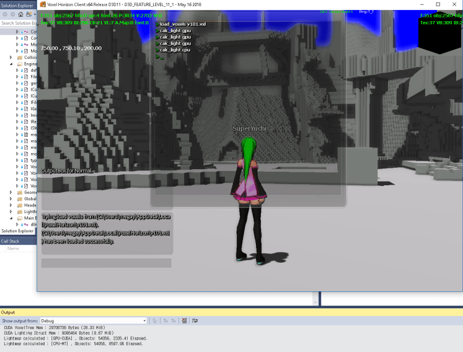Click the dll source file icon under Main
The image size is (463, 352).
[26, 224]
